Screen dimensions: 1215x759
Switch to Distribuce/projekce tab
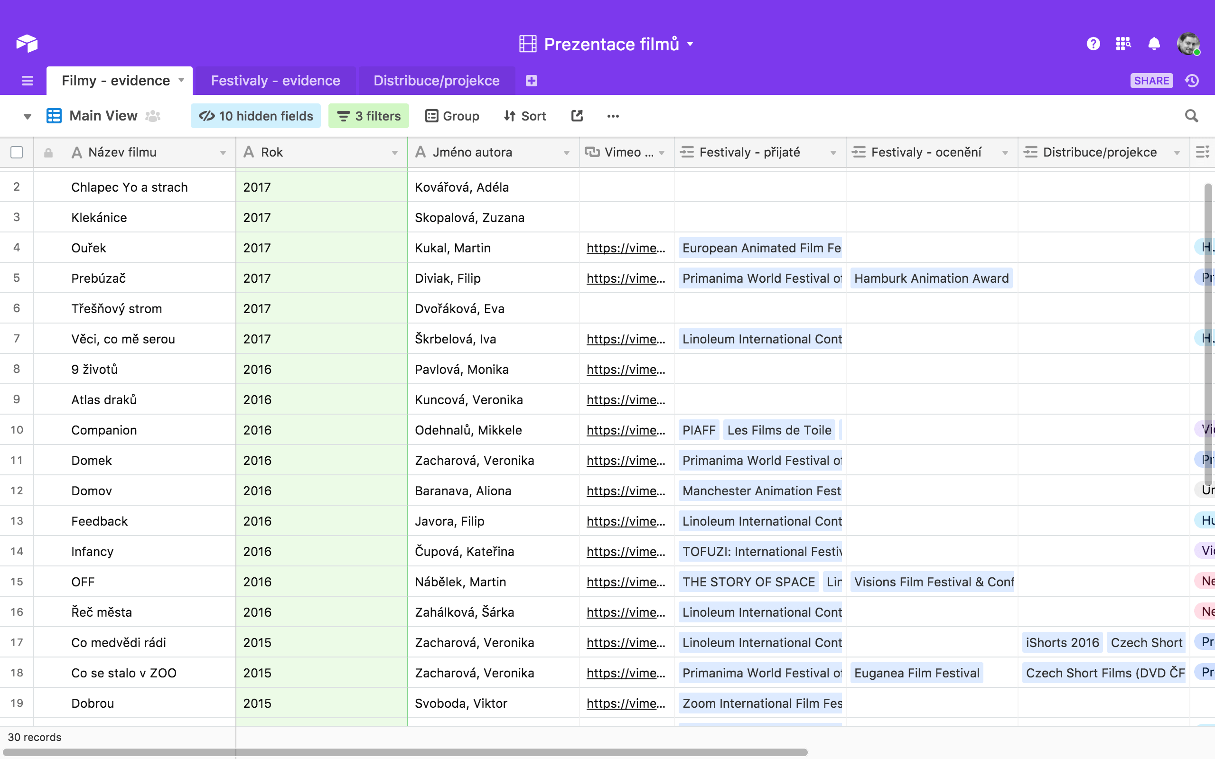[436, 81]
